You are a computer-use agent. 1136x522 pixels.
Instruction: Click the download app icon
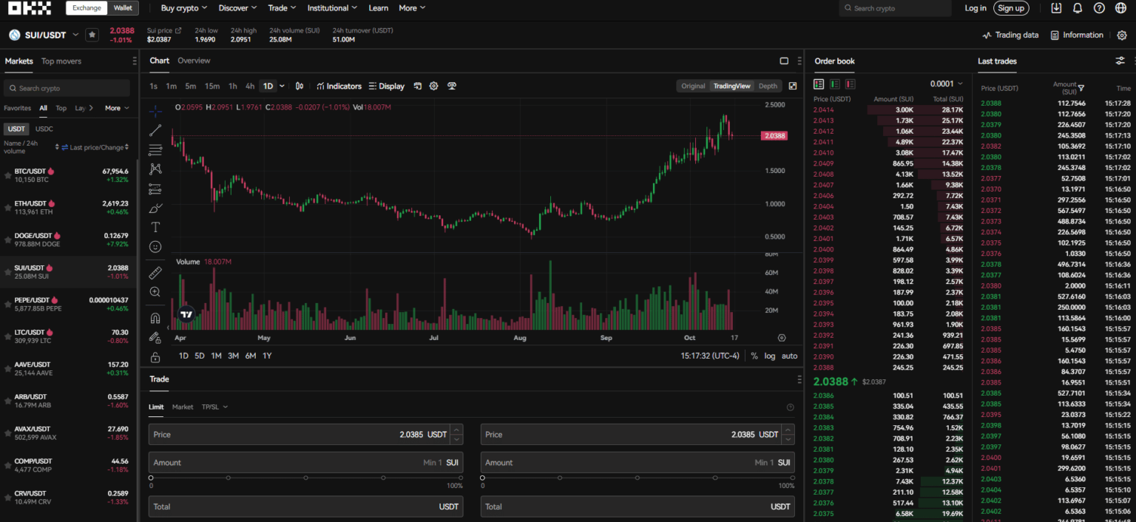click(x=1056, y=8)
